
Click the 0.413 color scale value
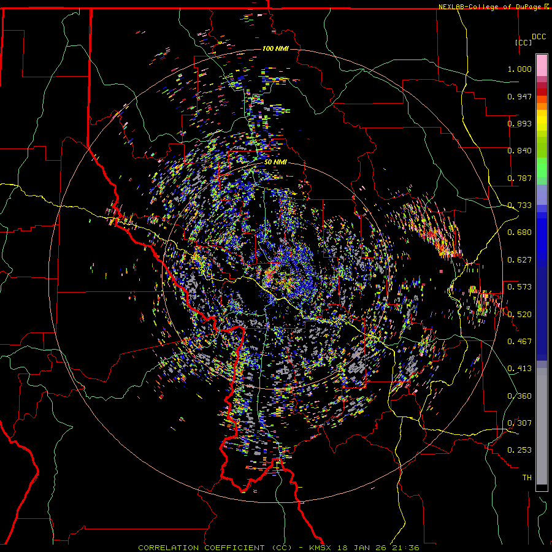point(519,369)
